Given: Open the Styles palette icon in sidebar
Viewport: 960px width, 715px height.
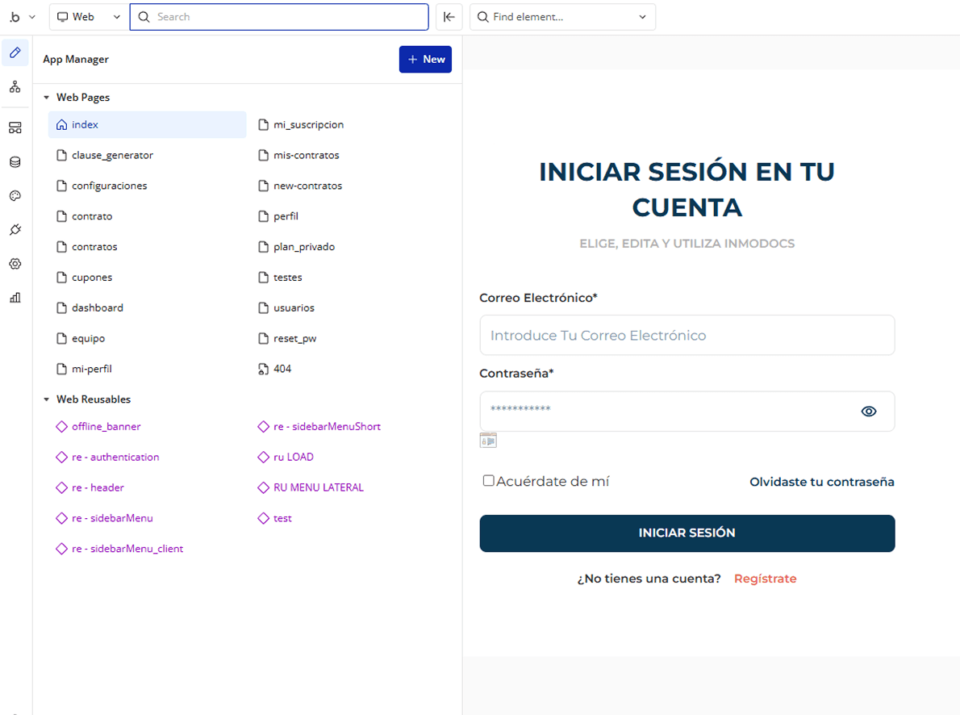Looking at the screenshot, I should click(15, 196).
